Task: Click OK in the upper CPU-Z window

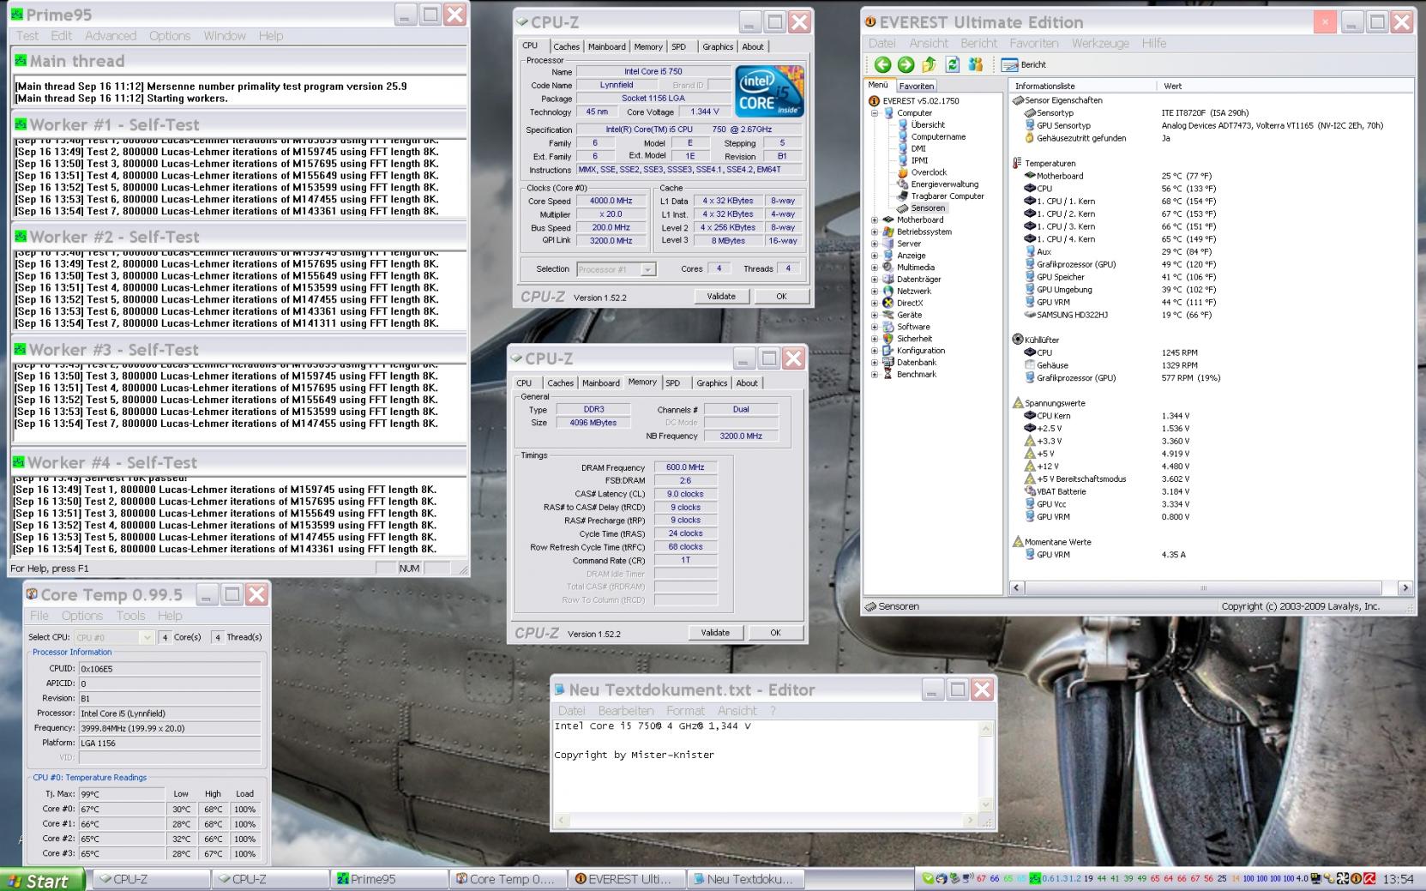Action: (781, 296)
